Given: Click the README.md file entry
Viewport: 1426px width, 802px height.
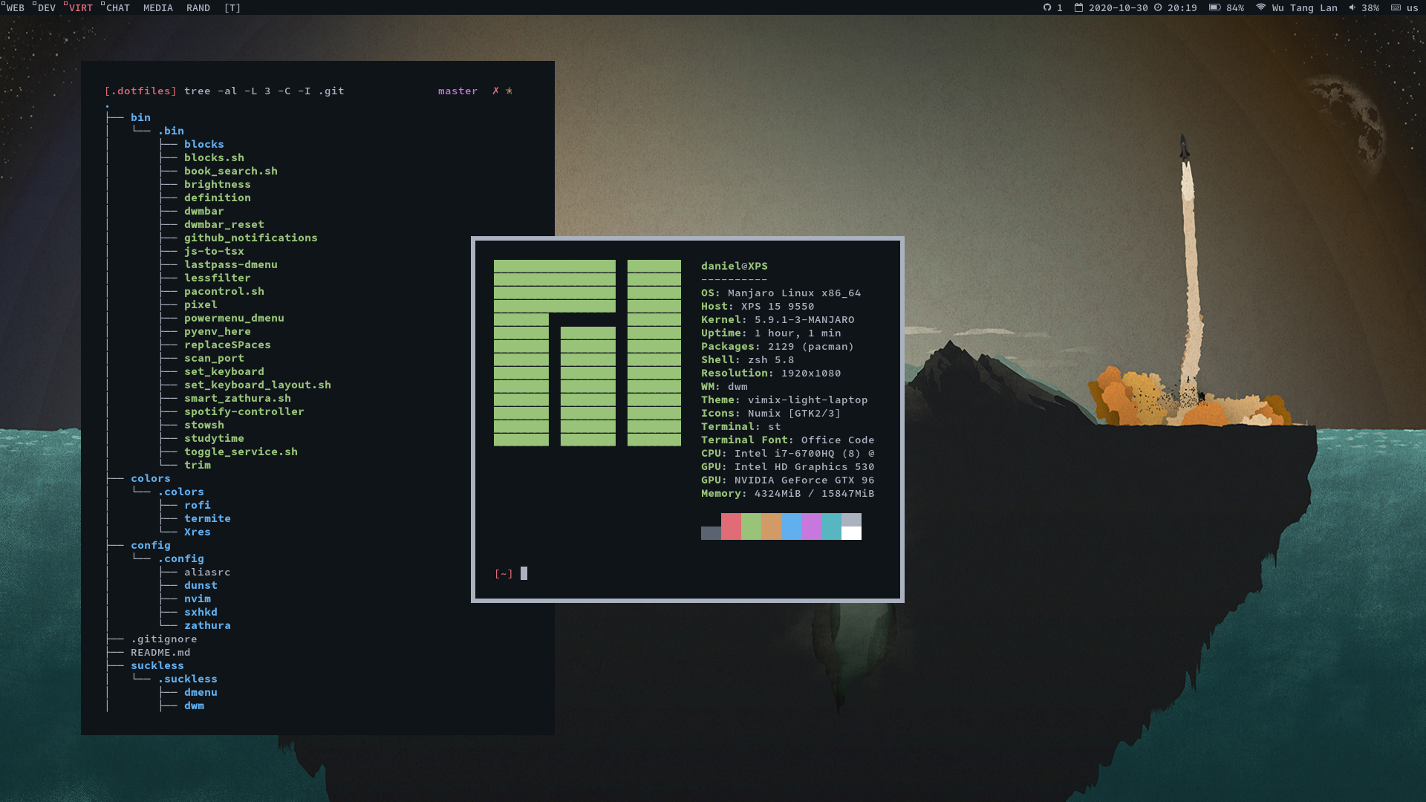Looking at the screenshot, I should click(160, 653).
